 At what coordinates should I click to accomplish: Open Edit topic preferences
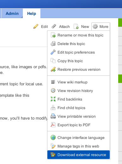click(x=78, y=52)
